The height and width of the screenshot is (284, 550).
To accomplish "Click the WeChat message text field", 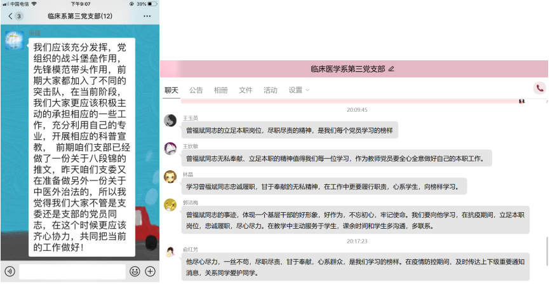I will click(x=72, y=271).
